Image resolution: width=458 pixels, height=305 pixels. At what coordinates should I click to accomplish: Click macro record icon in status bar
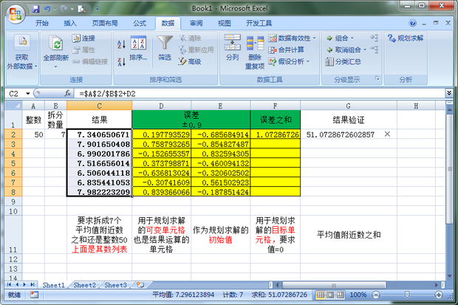[x=34, y=295]
